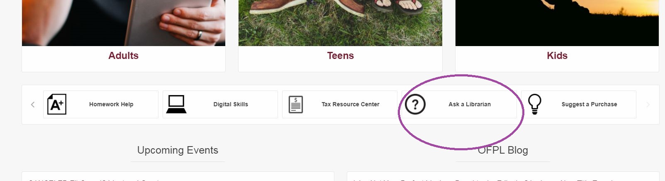Open the Homework Help text link

pos(111,105)
